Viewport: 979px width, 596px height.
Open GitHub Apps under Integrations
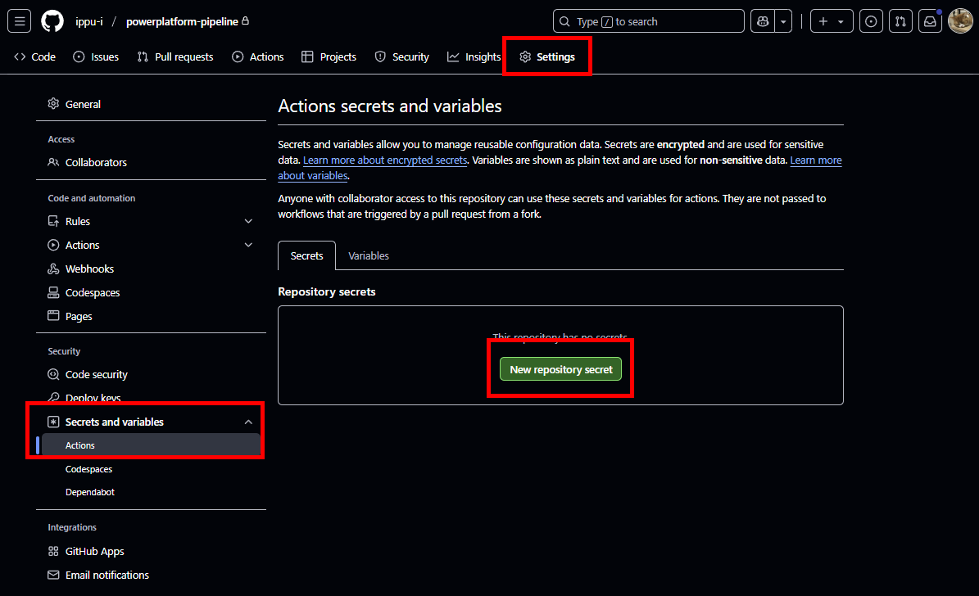click(x=95, y=551)
